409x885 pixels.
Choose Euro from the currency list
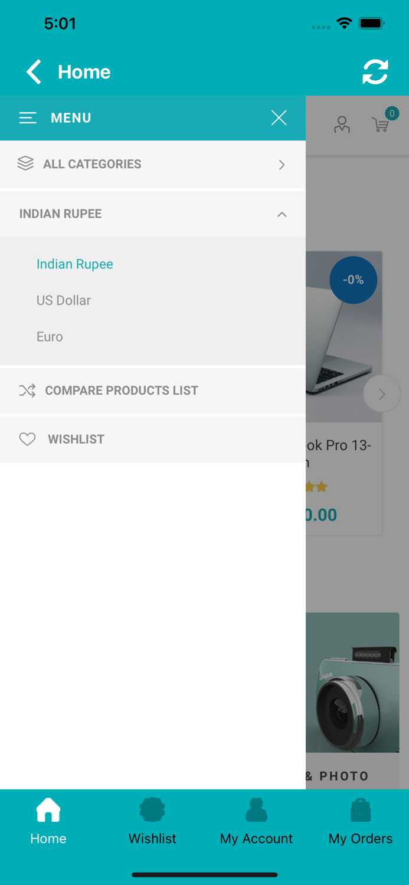49,337
